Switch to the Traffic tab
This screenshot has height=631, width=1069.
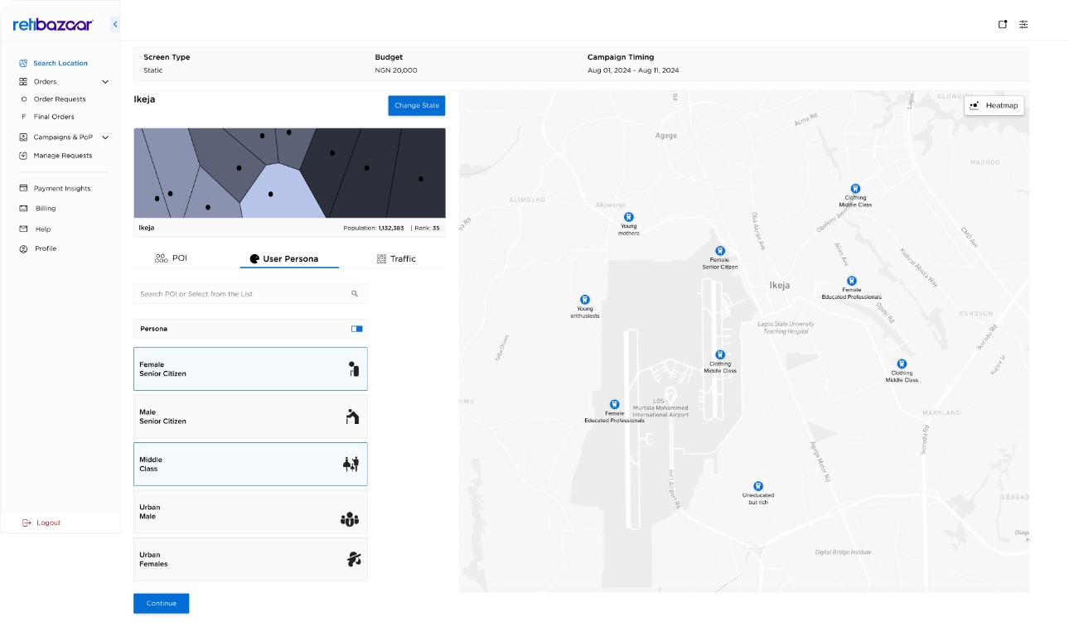tap(396, 259)
